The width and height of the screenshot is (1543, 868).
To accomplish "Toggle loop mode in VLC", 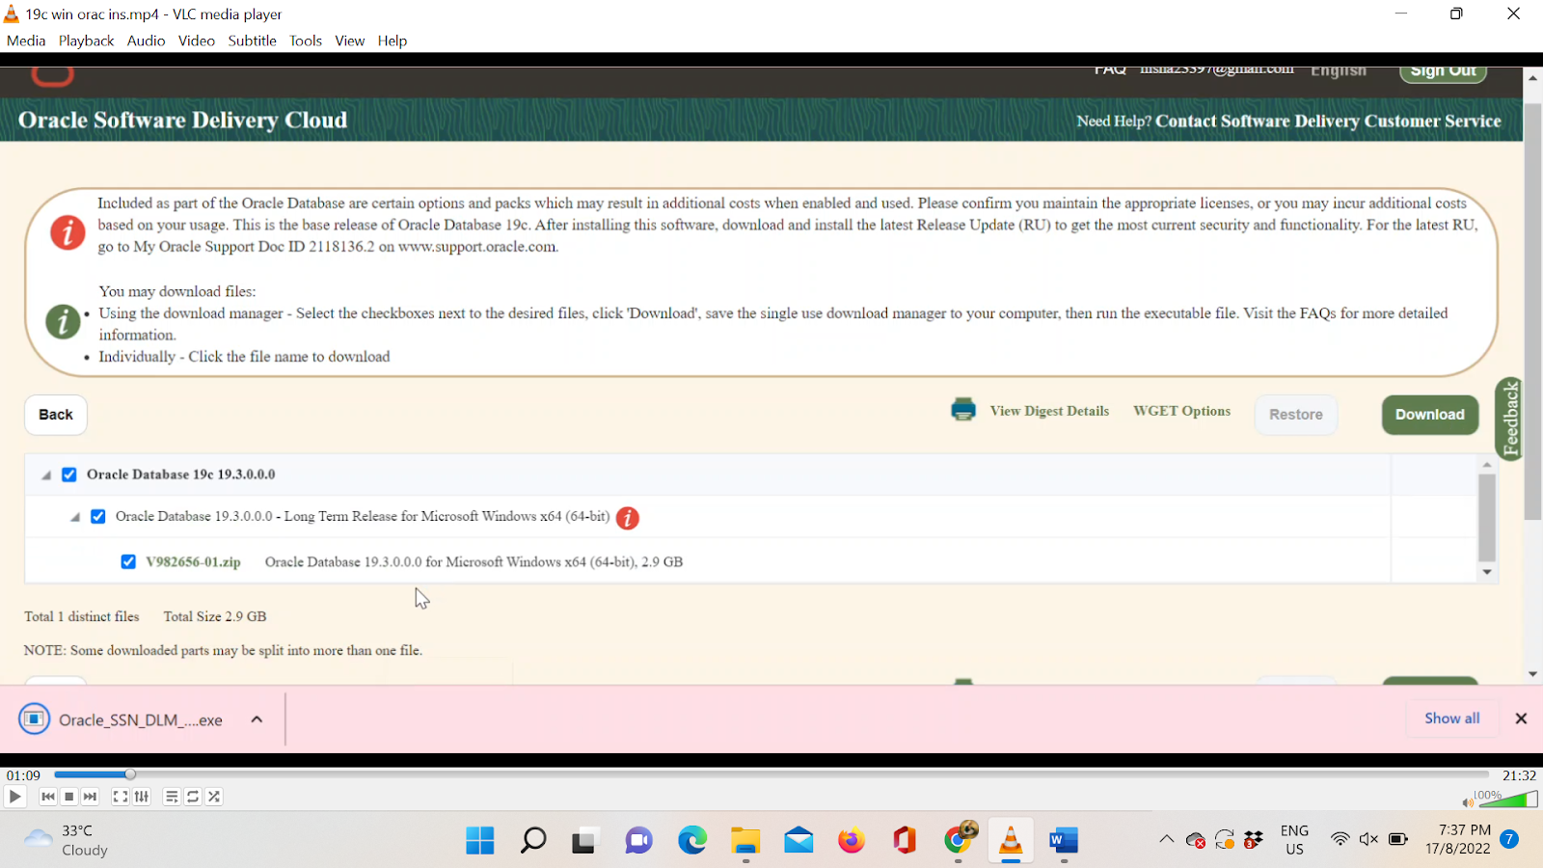I will tap(193, 797).
